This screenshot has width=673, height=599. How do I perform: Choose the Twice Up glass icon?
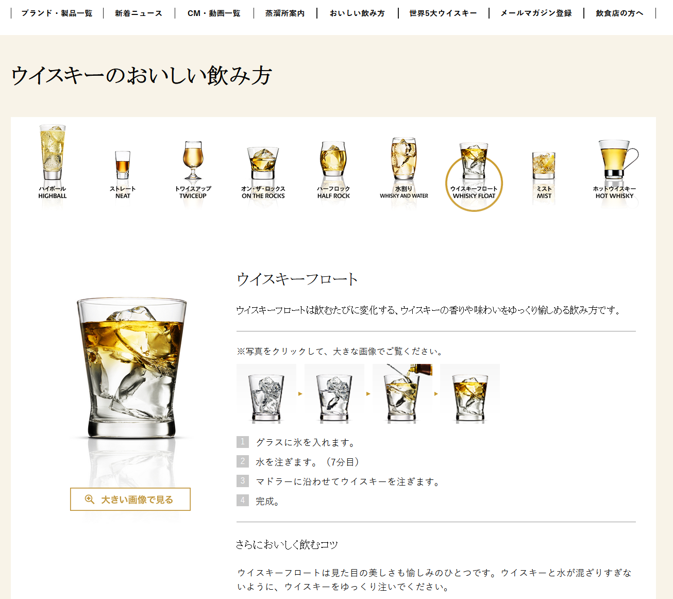(193, 170)
